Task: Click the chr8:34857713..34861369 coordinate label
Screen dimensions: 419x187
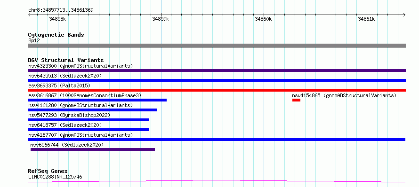Action: 61,10
